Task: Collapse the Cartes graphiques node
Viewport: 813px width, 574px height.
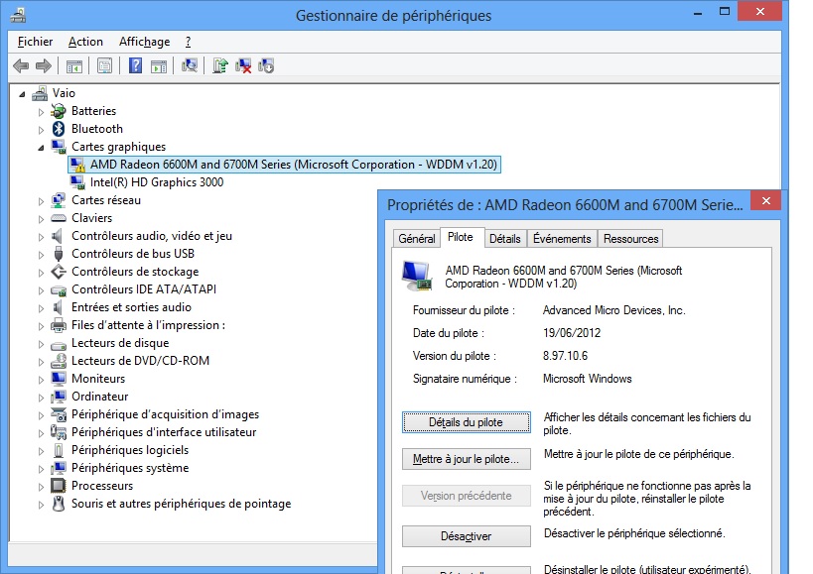Action: (41, 148)
